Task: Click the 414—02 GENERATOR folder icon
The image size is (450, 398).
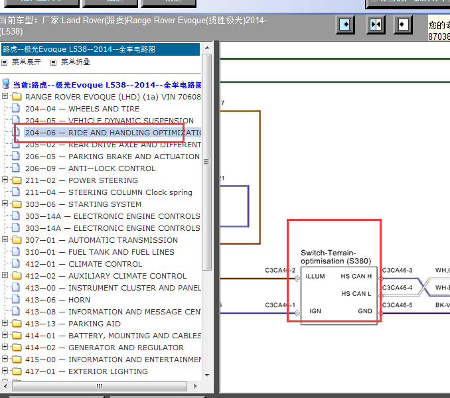Action: pos(17,348)
